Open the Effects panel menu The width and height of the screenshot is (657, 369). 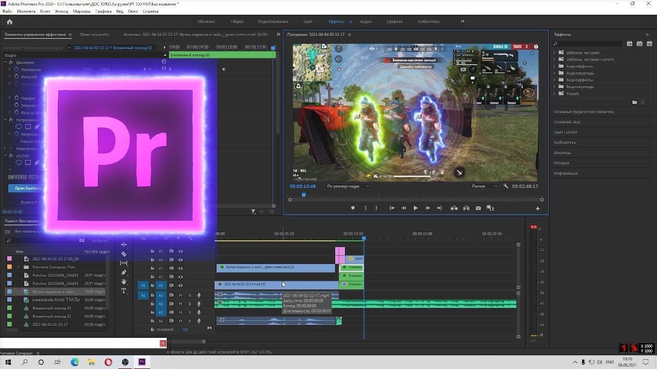pos(647,34)
